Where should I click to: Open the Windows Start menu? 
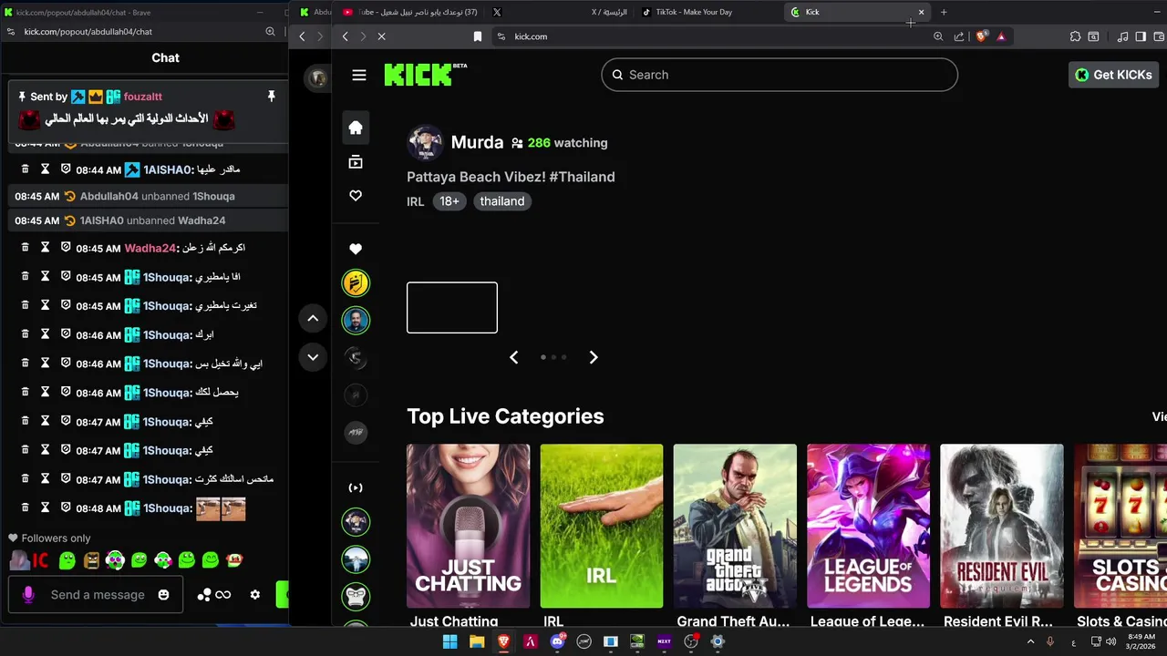pyautogui.click(x=449, y=641)
